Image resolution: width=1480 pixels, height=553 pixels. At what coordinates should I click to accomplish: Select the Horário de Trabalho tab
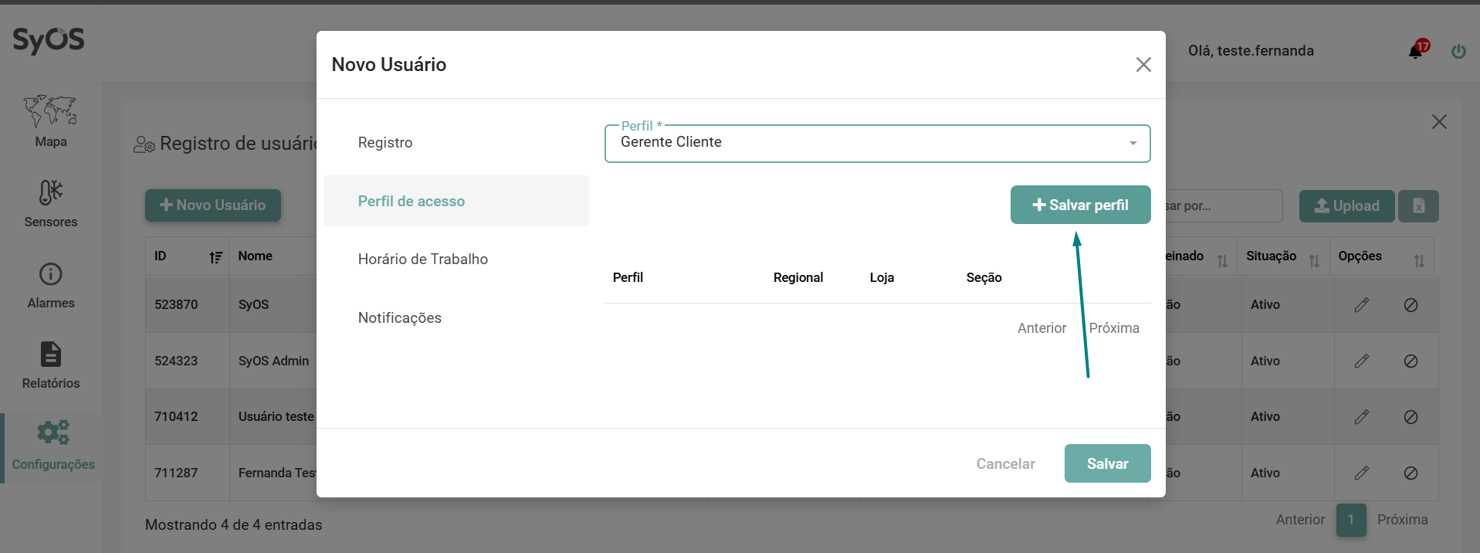422,260
